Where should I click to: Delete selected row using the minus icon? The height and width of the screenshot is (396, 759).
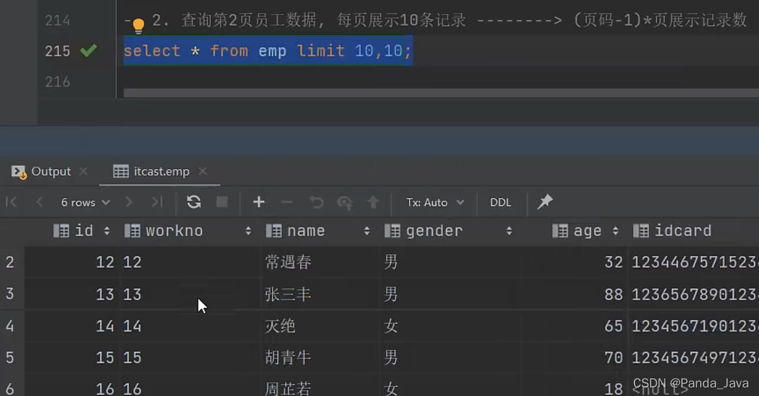click(x=287, y=202)
